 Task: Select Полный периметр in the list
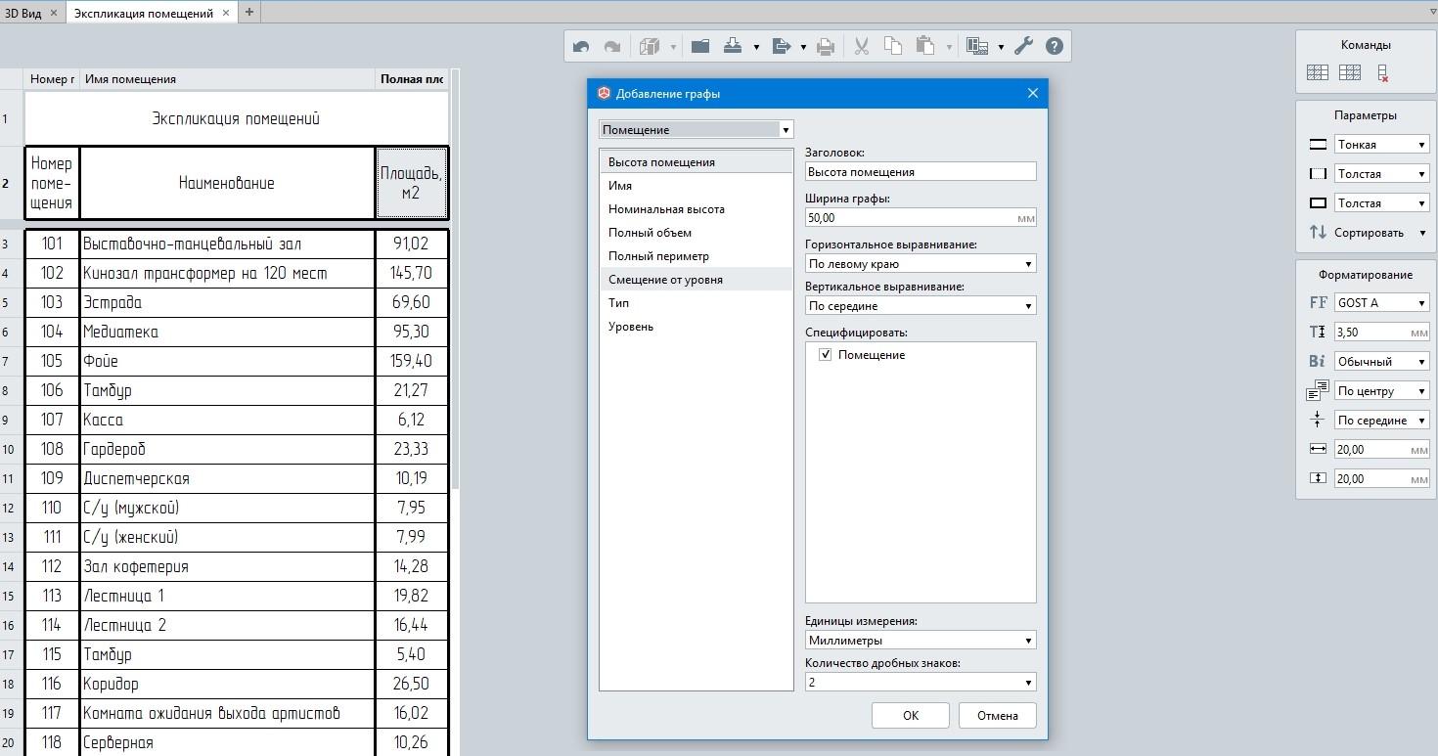point(658,256)
